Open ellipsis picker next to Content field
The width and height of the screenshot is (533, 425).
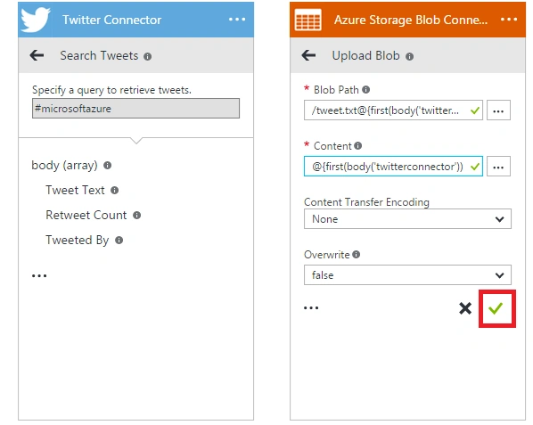click(x=498, y=166)
